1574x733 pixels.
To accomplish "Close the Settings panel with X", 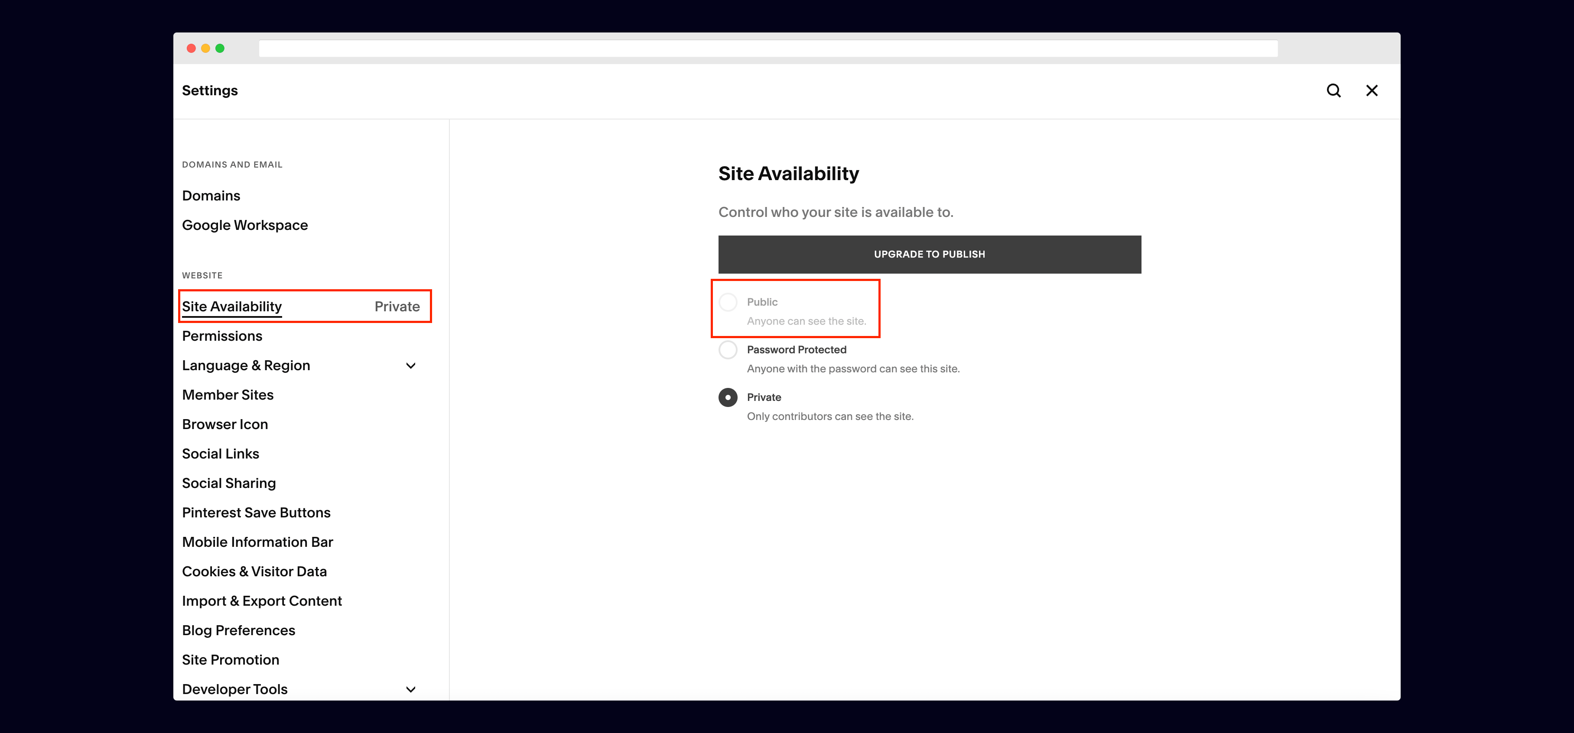I will pos(1372,90).
